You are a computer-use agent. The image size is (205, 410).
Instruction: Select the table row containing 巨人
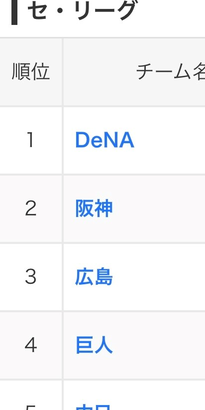coord(102,346)
